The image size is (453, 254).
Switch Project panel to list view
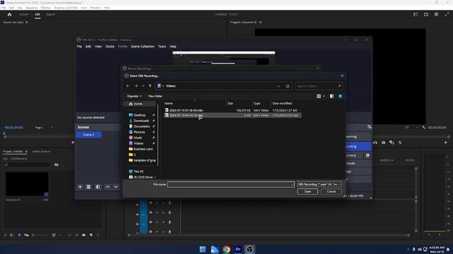(x=12, y=235)
